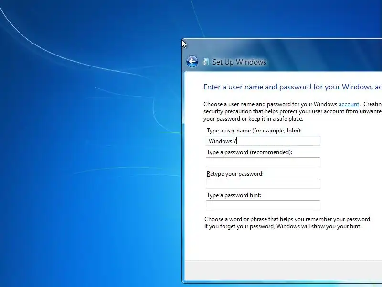Screen dimensions: 382x287
Task: Click the Set Up Windows title icon
Action: (206, 62)
